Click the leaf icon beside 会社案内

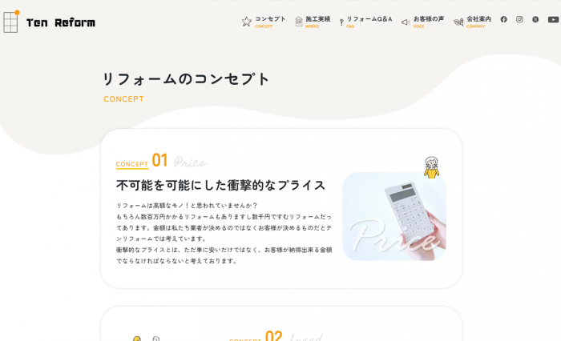(458, 22)
